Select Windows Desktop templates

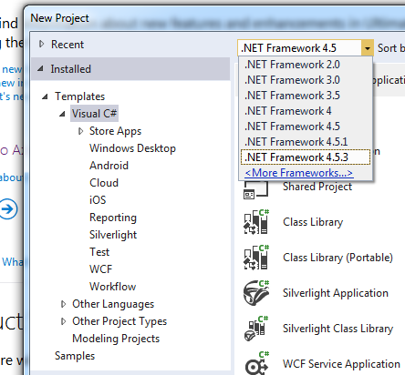tap(132, 148)
